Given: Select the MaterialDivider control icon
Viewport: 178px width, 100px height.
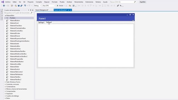Looking at the screenshot, I should (x=7, y=33).
